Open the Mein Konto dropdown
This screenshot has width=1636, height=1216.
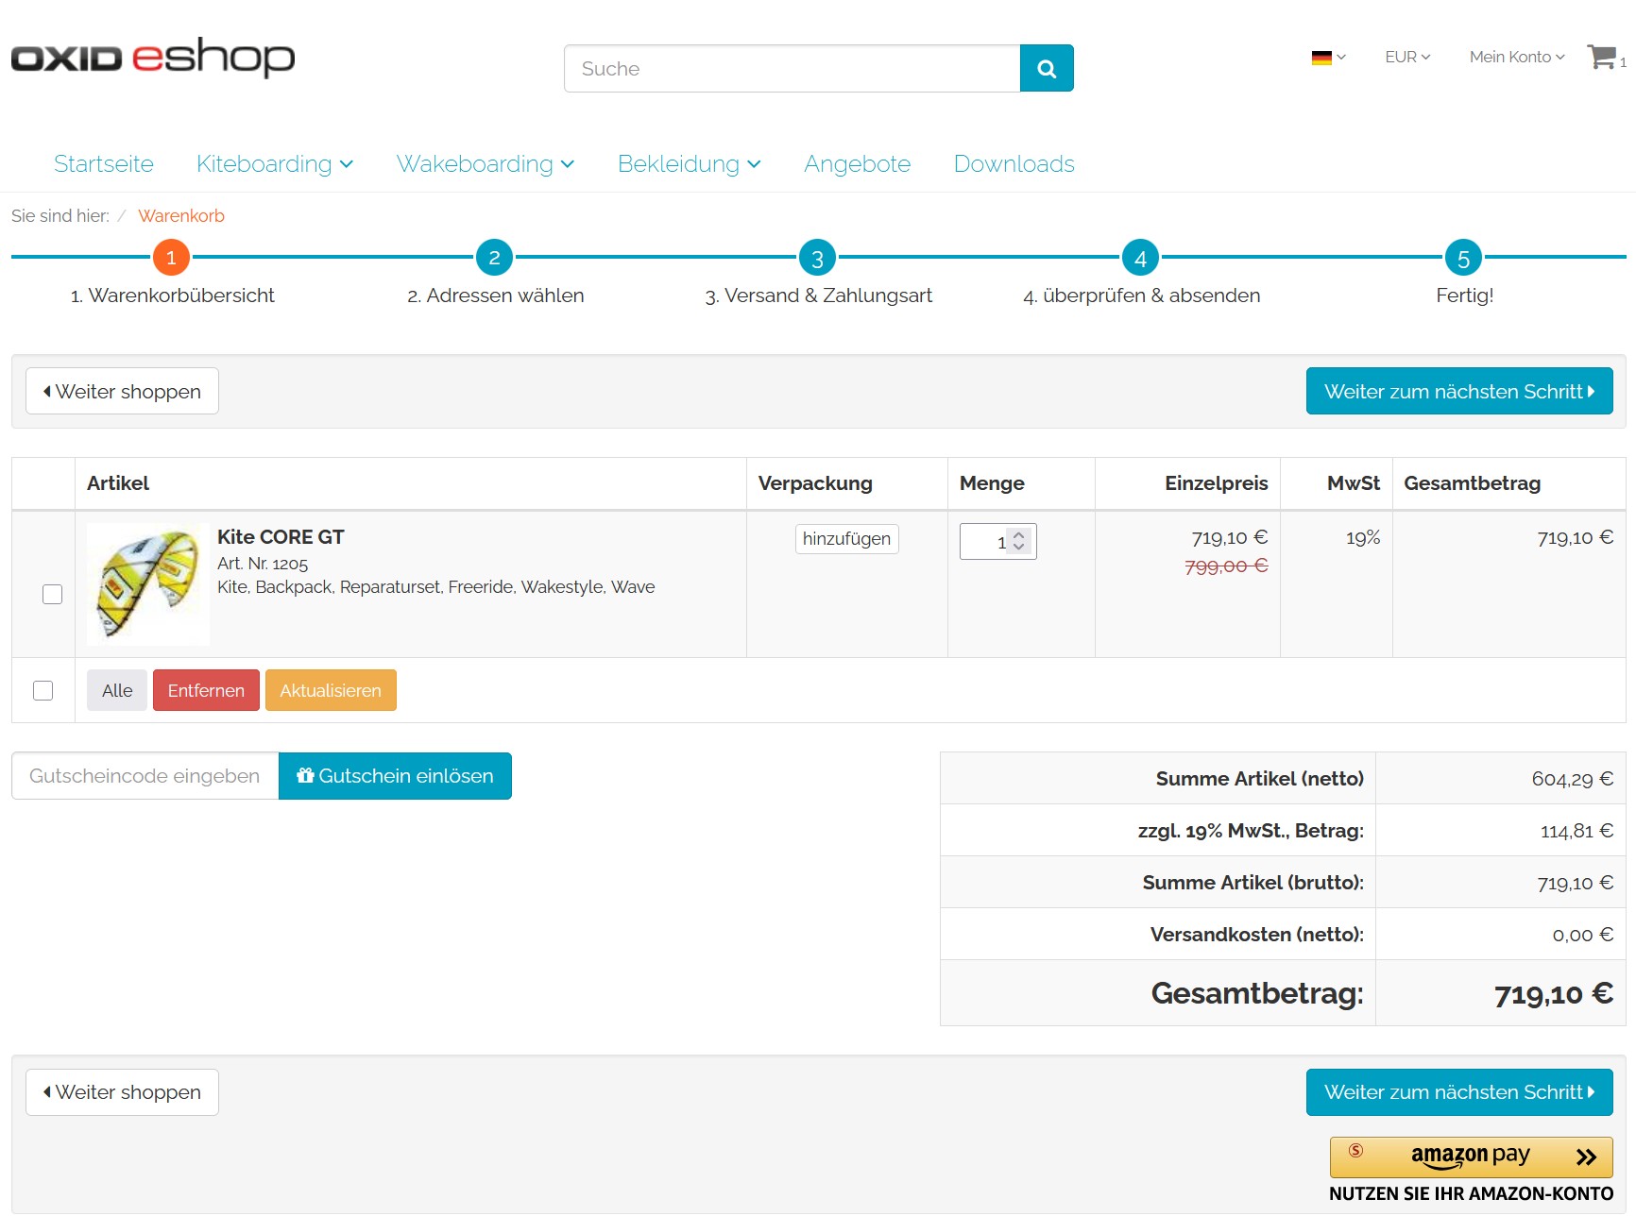tap(1516, 58)
